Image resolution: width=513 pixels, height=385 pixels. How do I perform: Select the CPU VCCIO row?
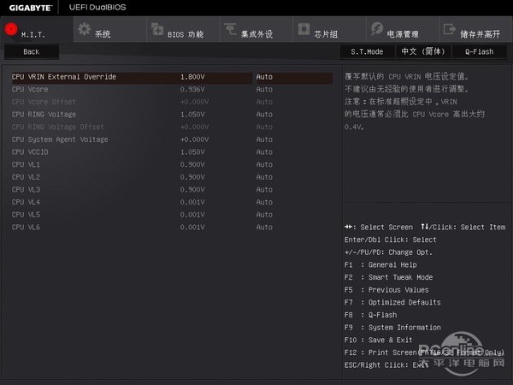pyautogui.click(x=172, y=152)
